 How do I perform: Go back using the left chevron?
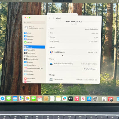click(49, 18)
